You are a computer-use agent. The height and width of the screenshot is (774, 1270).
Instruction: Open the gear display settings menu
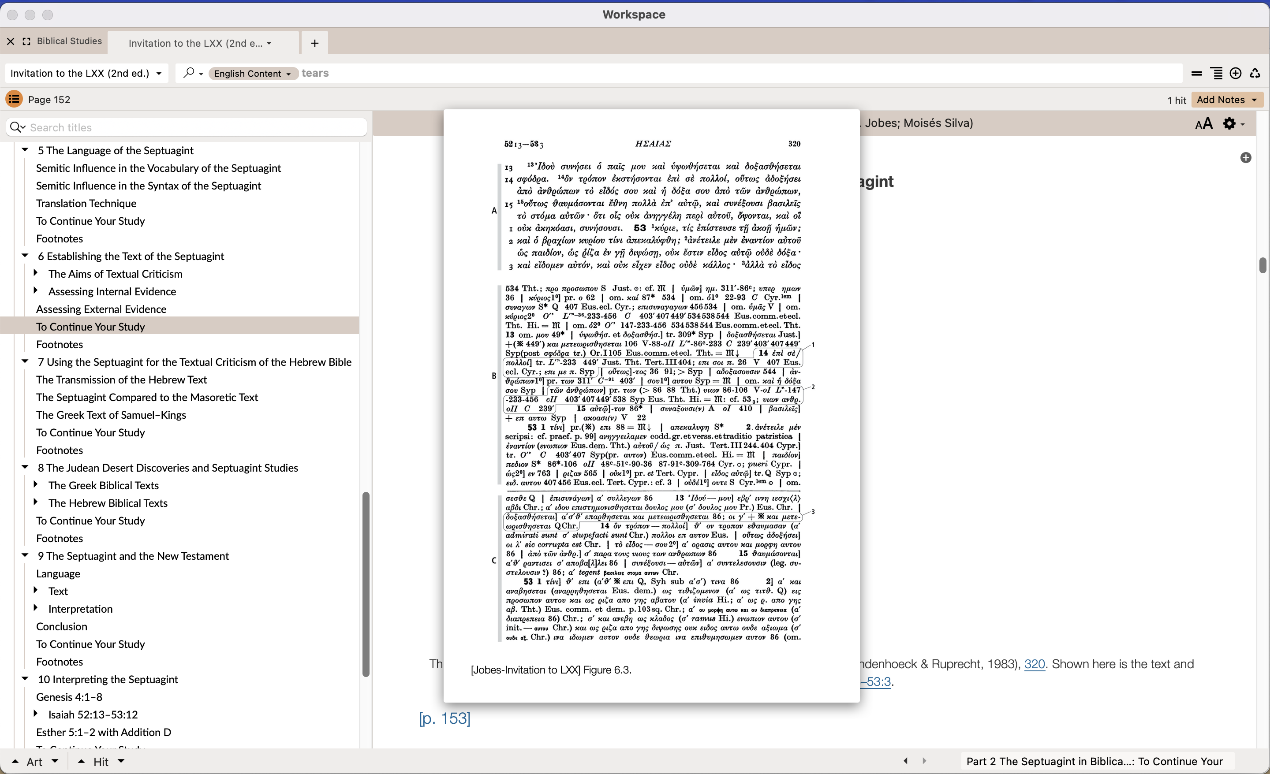click(x=1230, y=124)
